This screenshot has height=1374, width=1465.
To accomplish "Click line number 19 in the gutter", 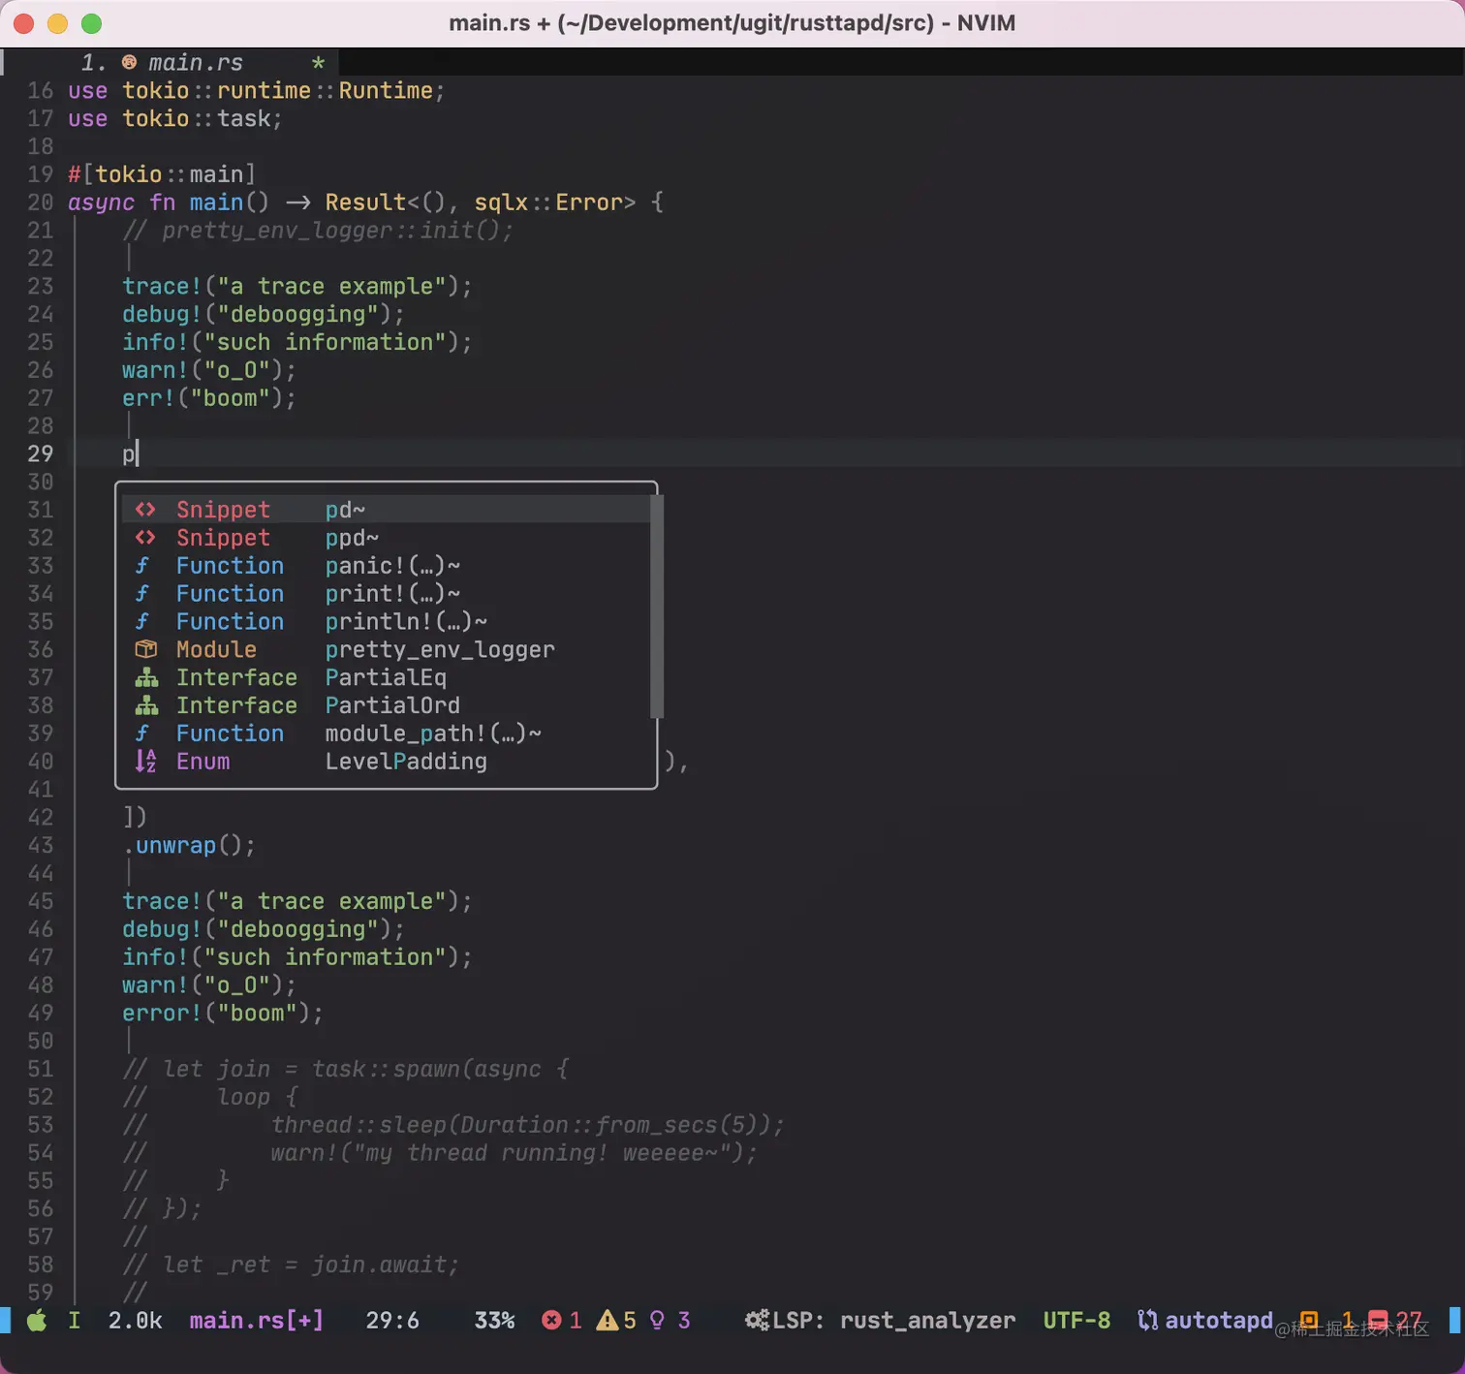I will [41, 174].
